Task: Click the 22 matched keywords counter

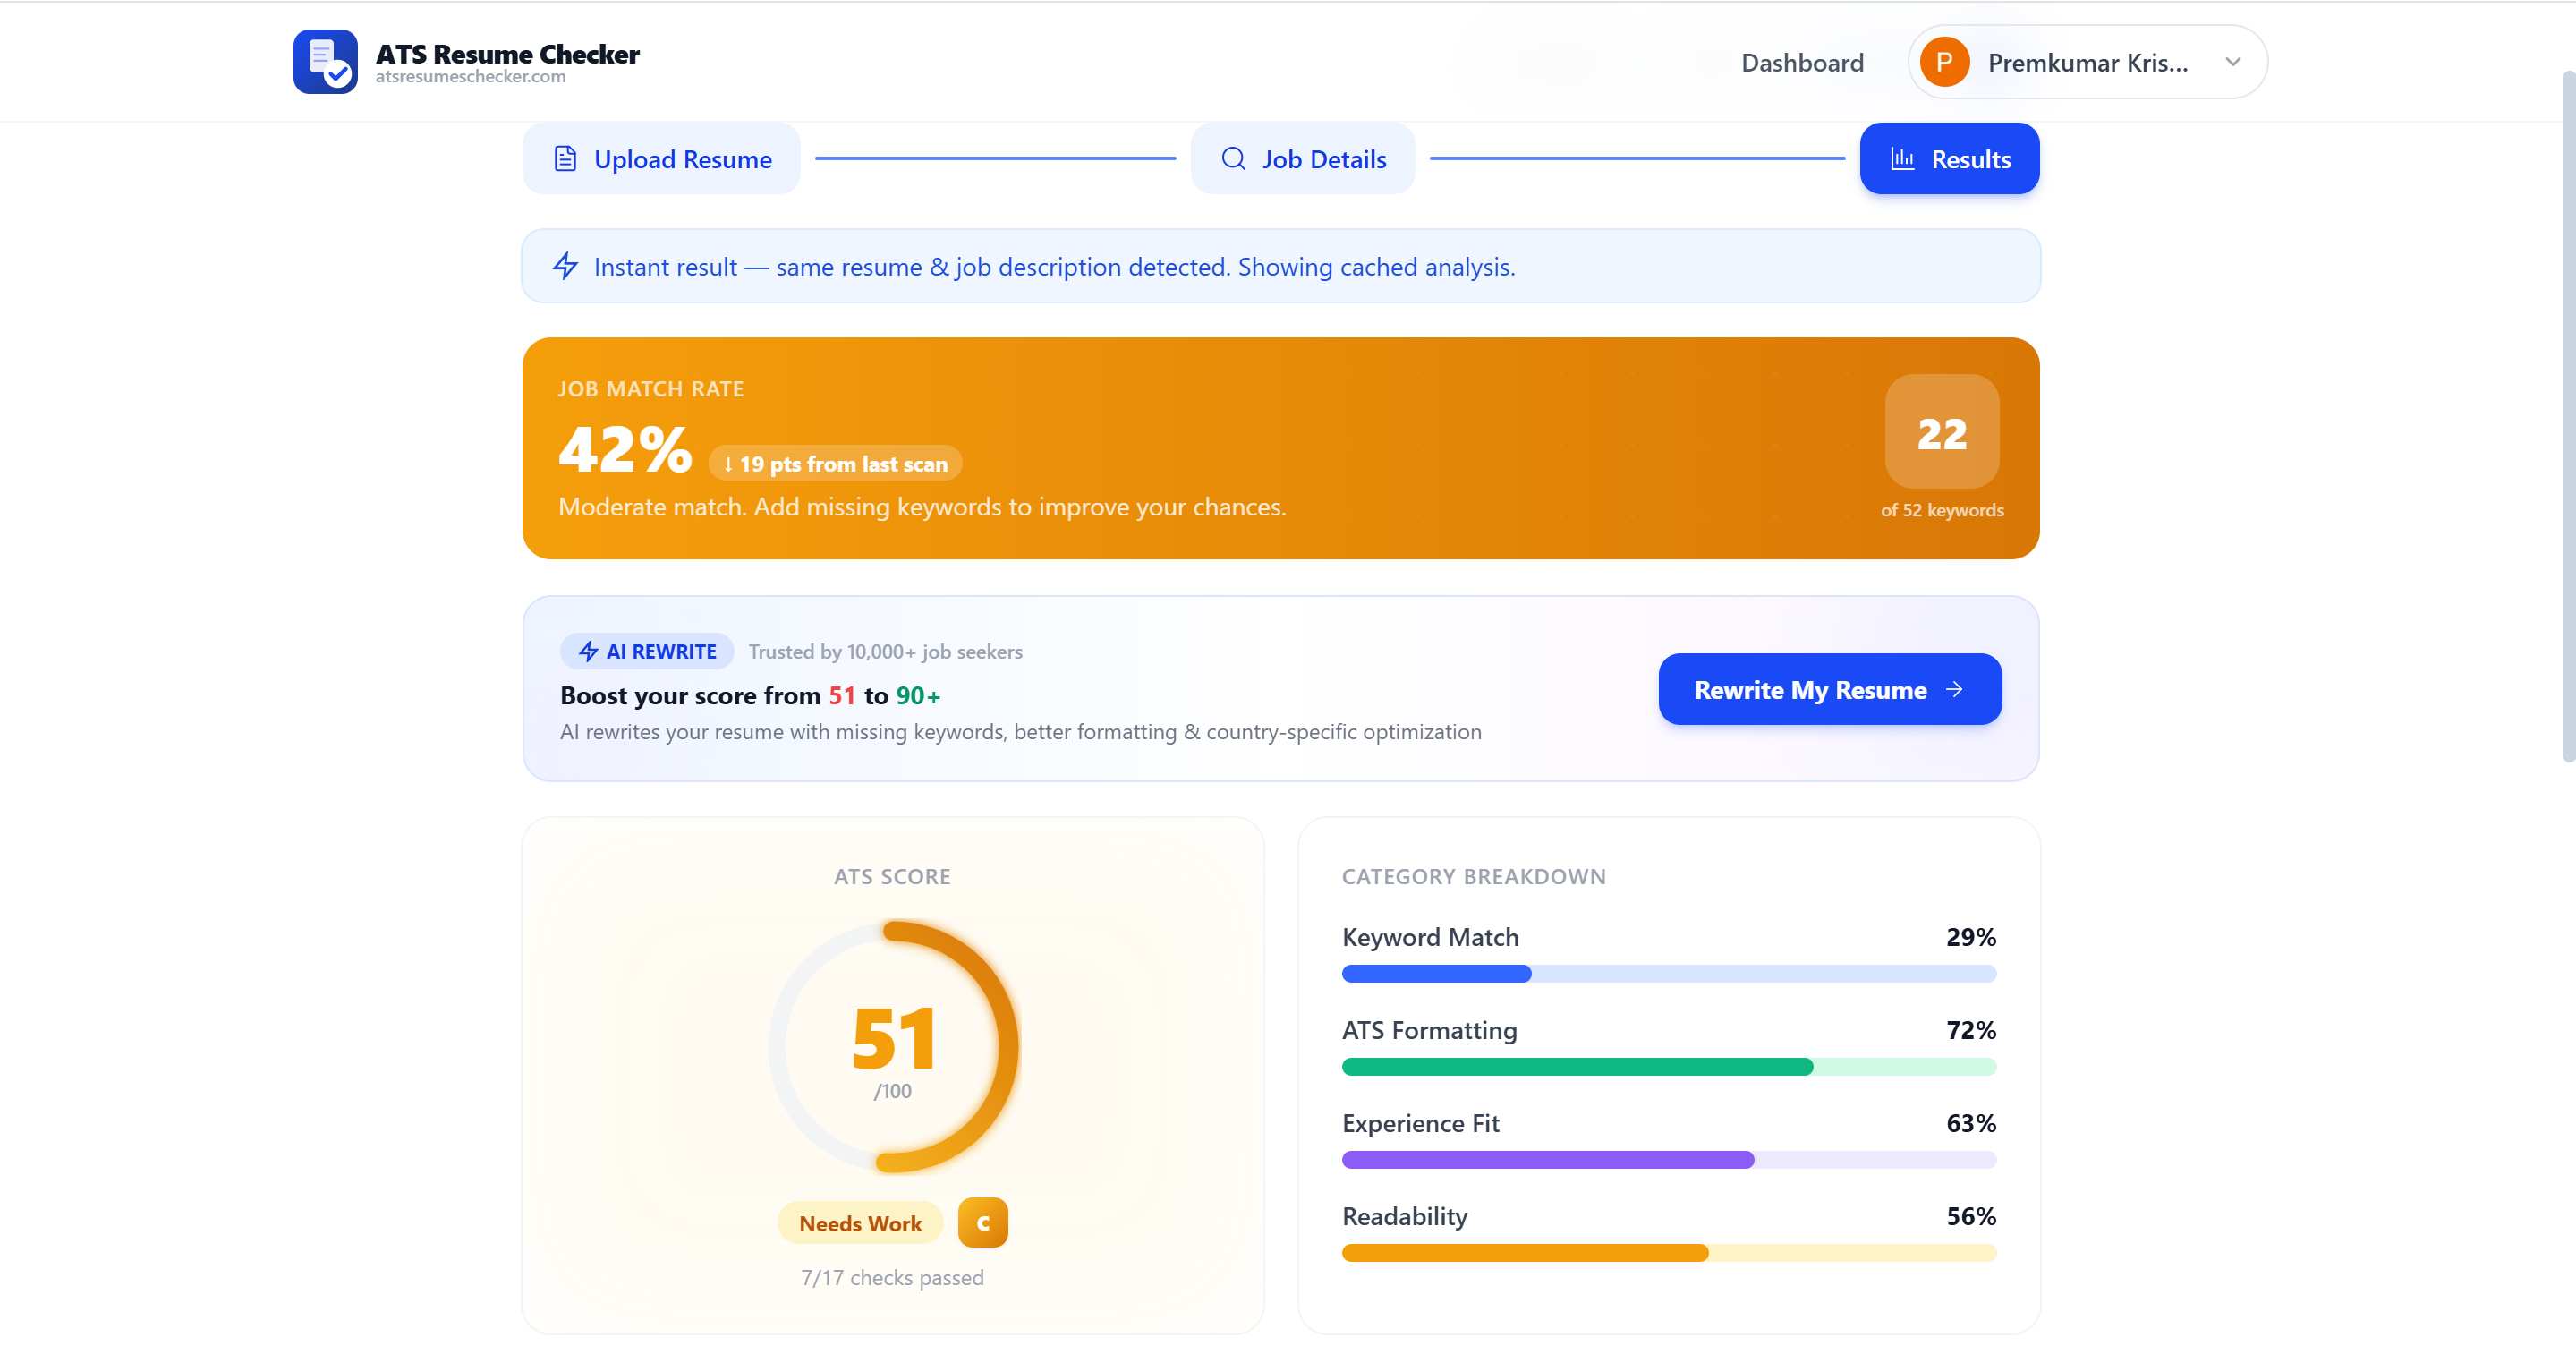Action: coord(1941,432)
